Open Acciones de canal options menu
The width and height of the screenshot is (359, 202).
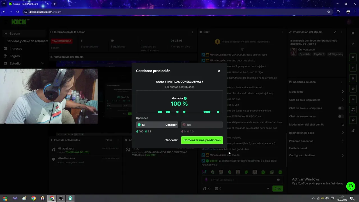(x=342, y=82)
